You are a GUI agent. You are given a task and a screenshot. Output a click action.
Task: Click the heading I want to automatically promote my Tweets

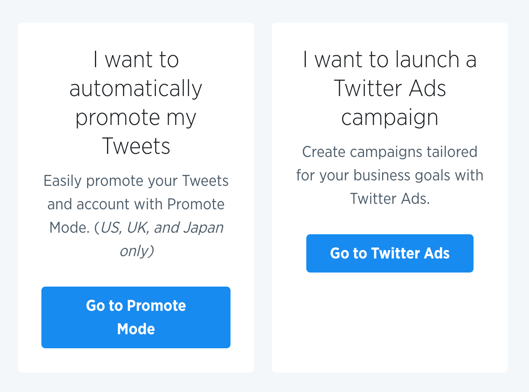(x=136, y=102)
